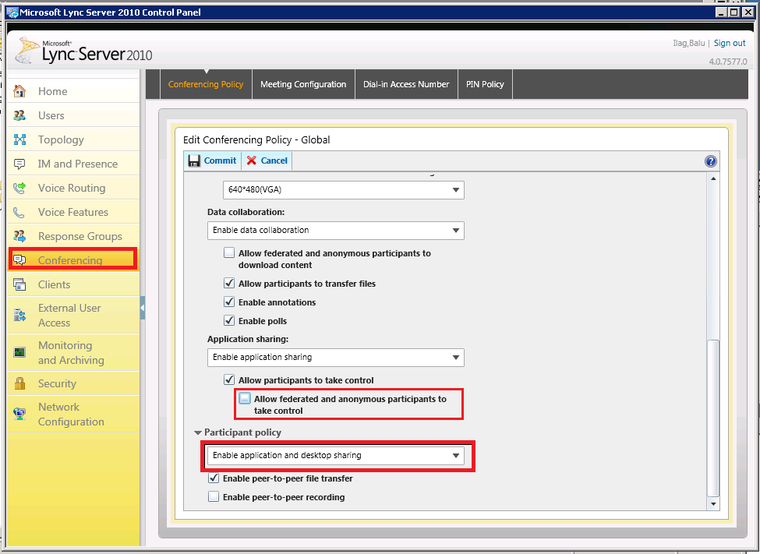Open IM and Presence section

pyautogui.click(x=74, y=164)
